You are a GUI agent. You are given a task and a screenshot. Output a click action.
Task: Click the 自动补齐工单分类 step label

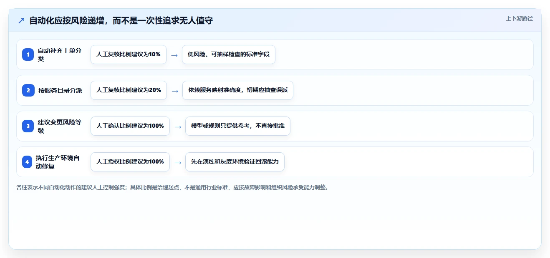[x=60, y=55]
